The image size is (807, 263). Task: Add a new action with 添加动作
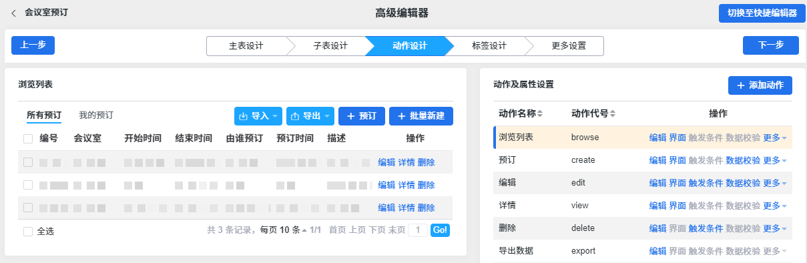(x=760, y=85)
